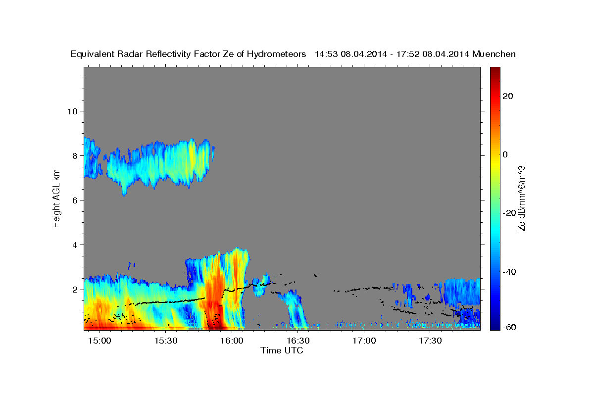
Task: Click the '17:30' time tick label
Action: 430,341
